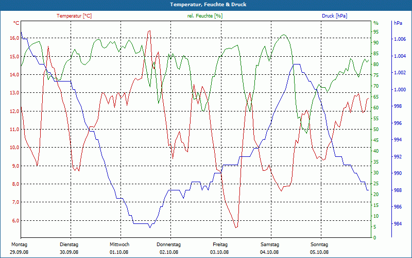Viewport: 412px width, 258px height.
Task: Click humidity axis value '30'
Action: 376,173
